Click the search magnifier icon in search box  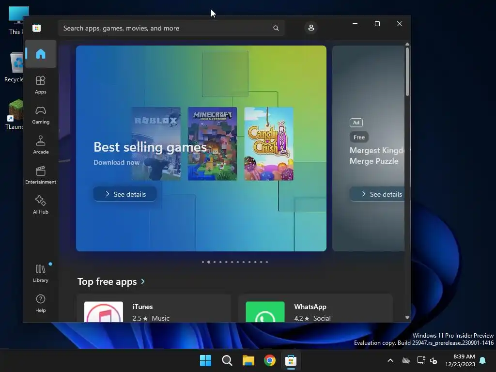click(276, 28)
